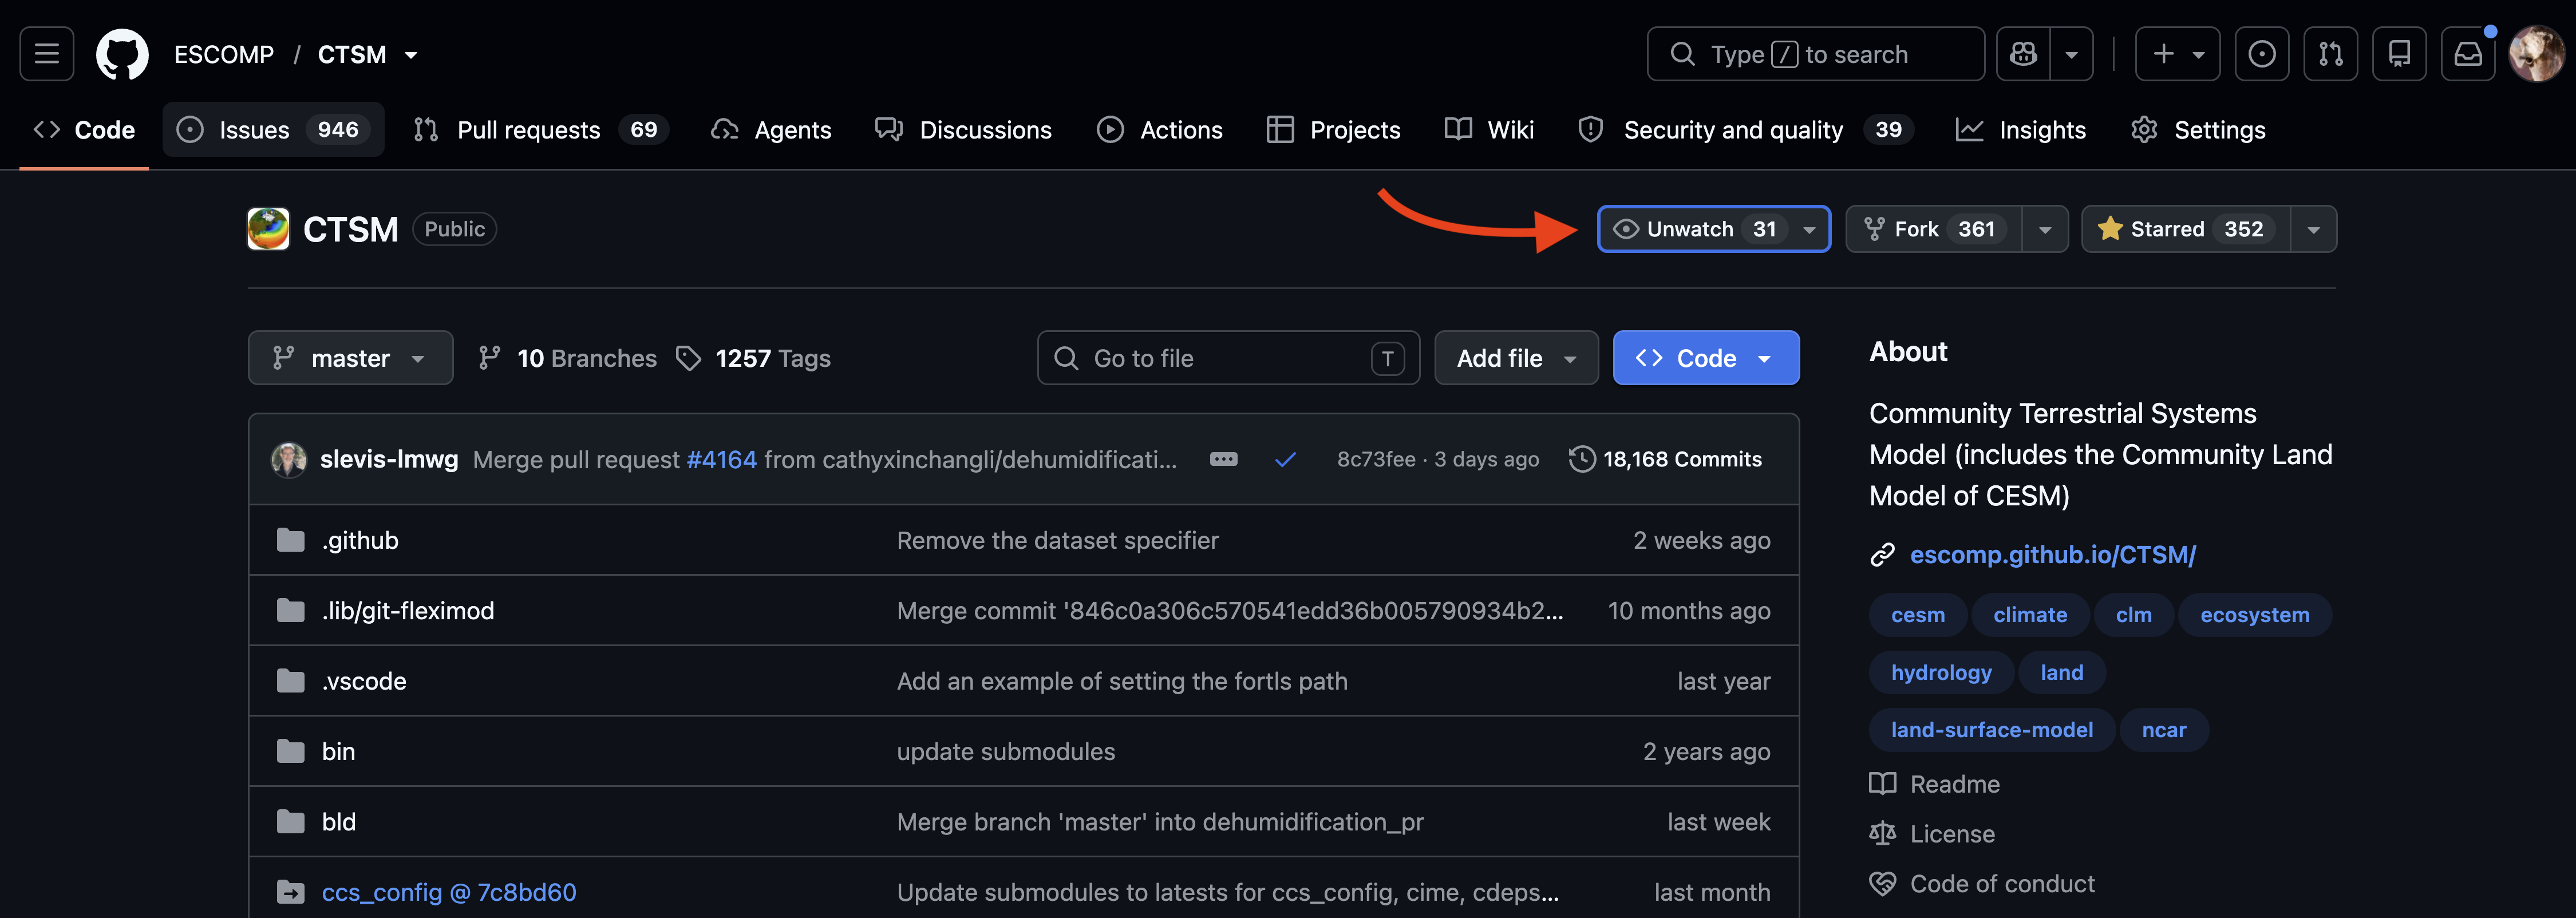Viewport: 2576px width, 918px height.
Task: Open the Wiki tab
Action: (x=1489, y=130)
